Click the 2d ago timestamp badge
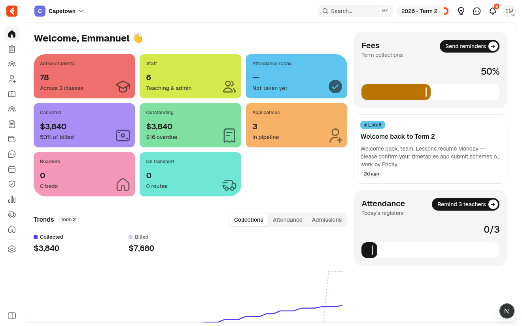The height and width of the screenshot is (326, 522). tap(371, 174)
